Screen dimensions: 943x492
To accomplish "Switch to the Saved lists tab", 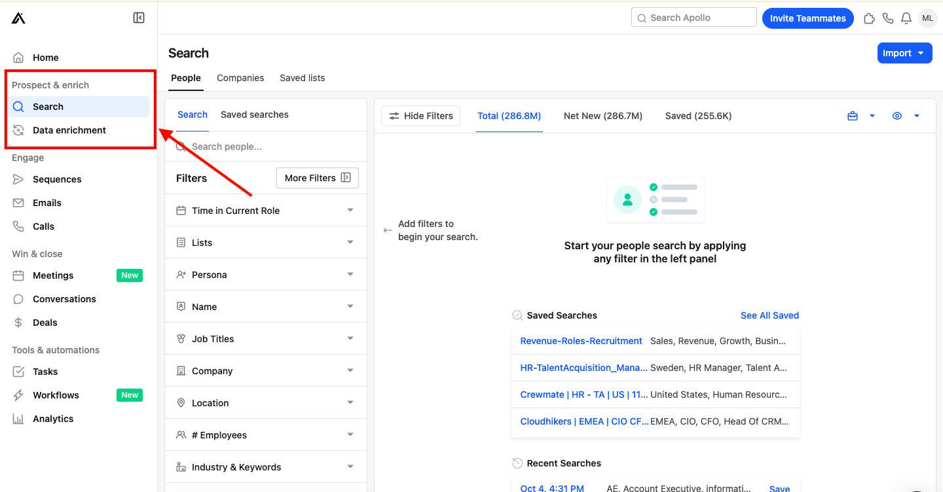I will (x=303, y=78).
